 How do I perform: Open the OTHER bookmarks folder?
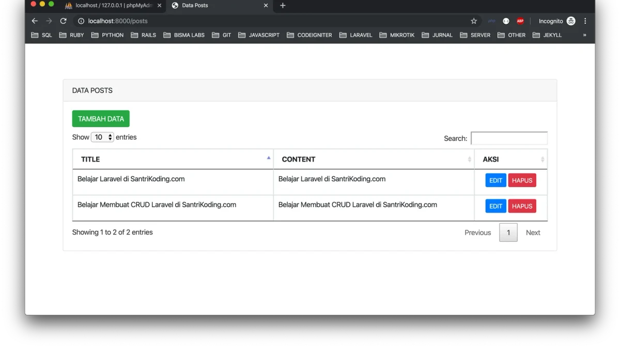512,35
